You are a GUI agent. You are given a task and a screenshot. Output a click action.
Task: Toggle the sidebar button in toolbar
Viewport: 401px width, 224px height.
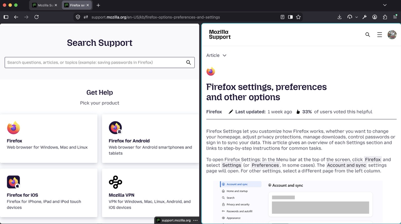click(6, 17)
